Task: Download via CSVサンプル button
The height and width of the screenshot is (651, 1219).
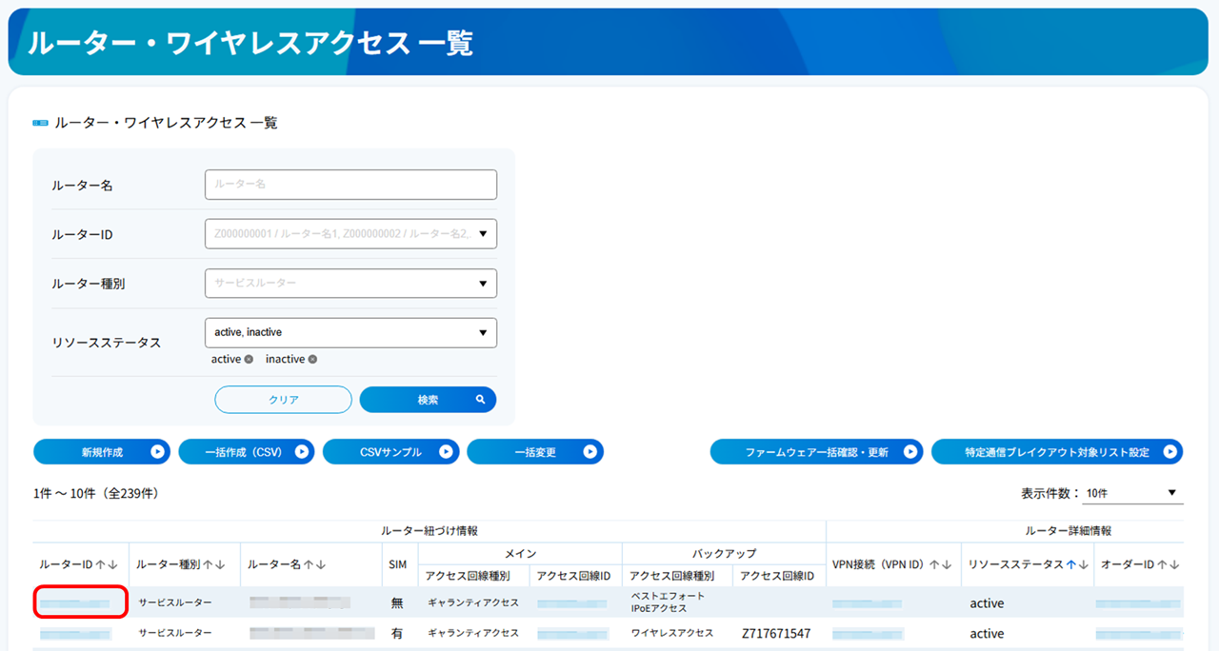Action: tap(391, 452)
